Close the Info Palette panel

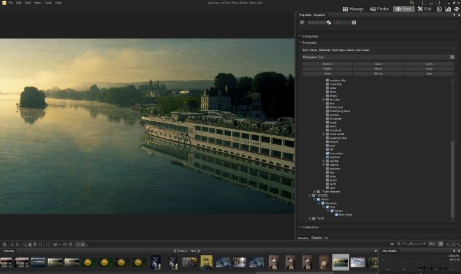coord(459,251)
